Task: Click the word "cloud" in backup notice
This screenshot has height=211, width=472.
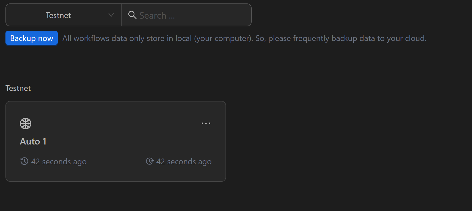Action: (x=415, y=38)
